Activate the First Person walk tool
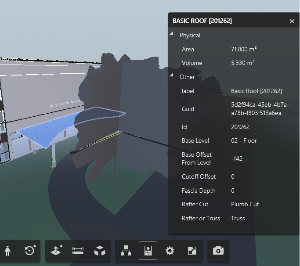300x266 pixels. point(8,251)
